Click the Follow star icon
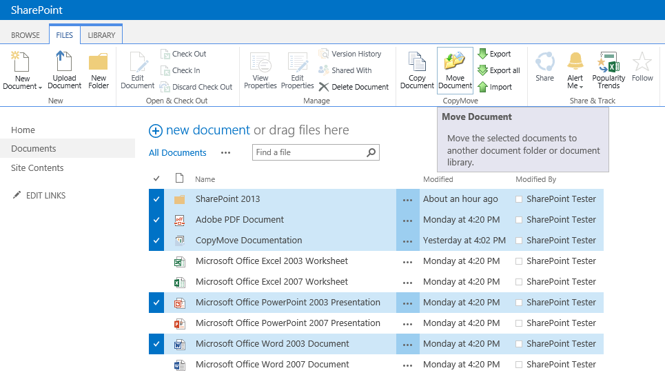 (642, 62)
